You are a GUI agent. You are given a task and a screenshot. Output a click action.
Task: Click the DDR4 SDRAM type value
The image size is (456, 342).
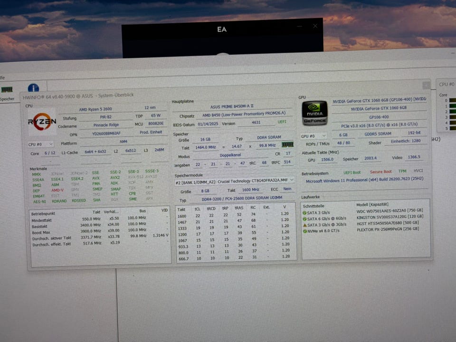[x=269, y=137]
